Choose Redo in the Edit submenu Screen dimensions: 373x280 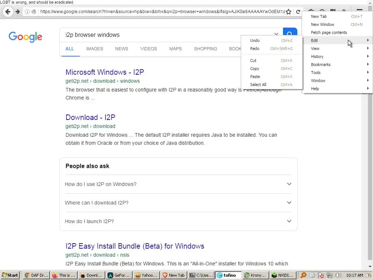tap(272, 48)
